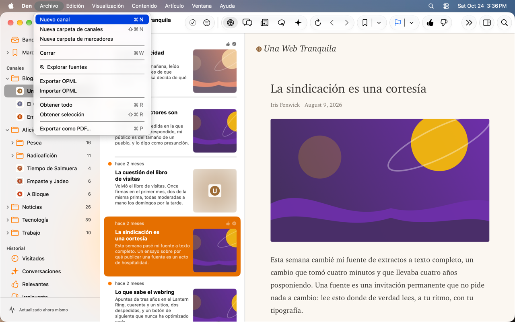
Task: Expand the Tecnología folder
Action: [x=8, y=220]
